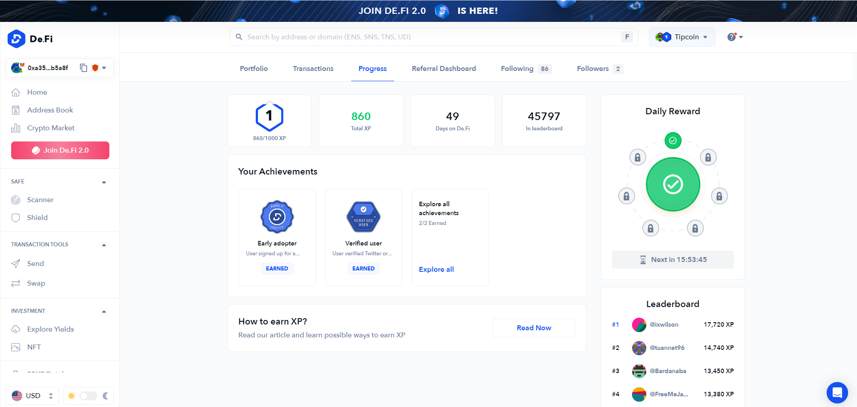Open the Referral Dashboard tab

click(x=444, y=69)
